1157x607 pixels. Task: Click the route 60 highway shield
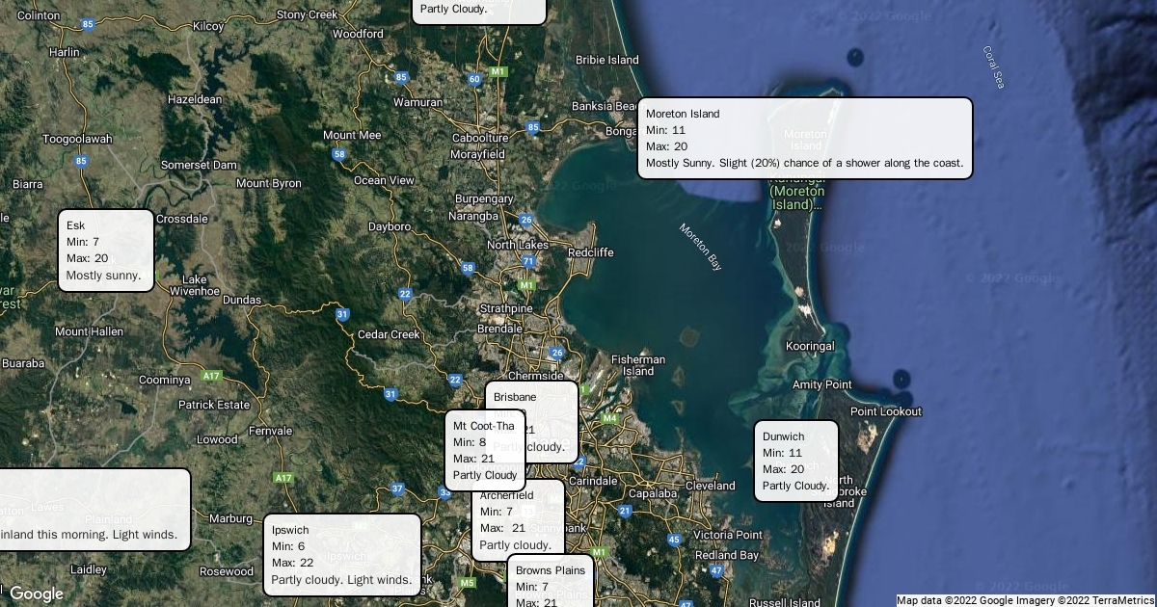(474, 79)
